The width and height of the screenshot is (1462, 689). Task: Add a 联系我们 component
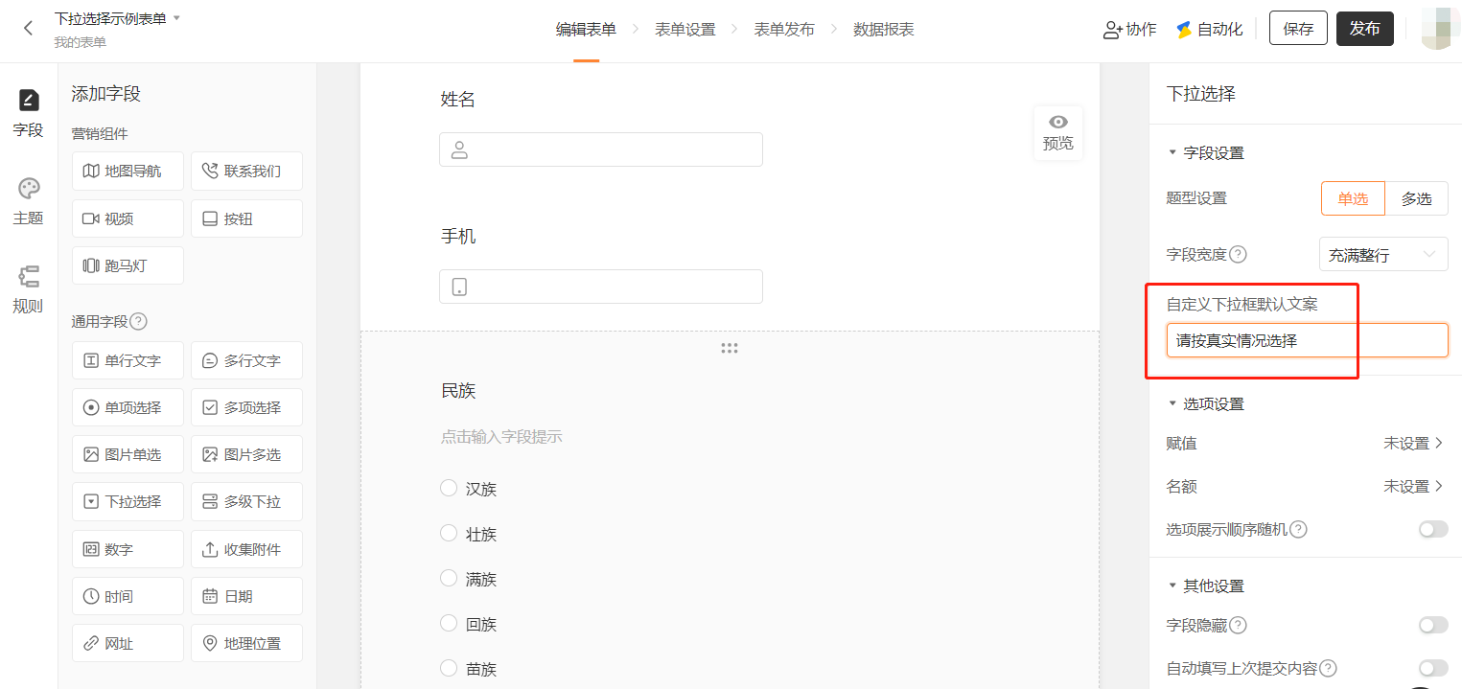pos(246,171)
